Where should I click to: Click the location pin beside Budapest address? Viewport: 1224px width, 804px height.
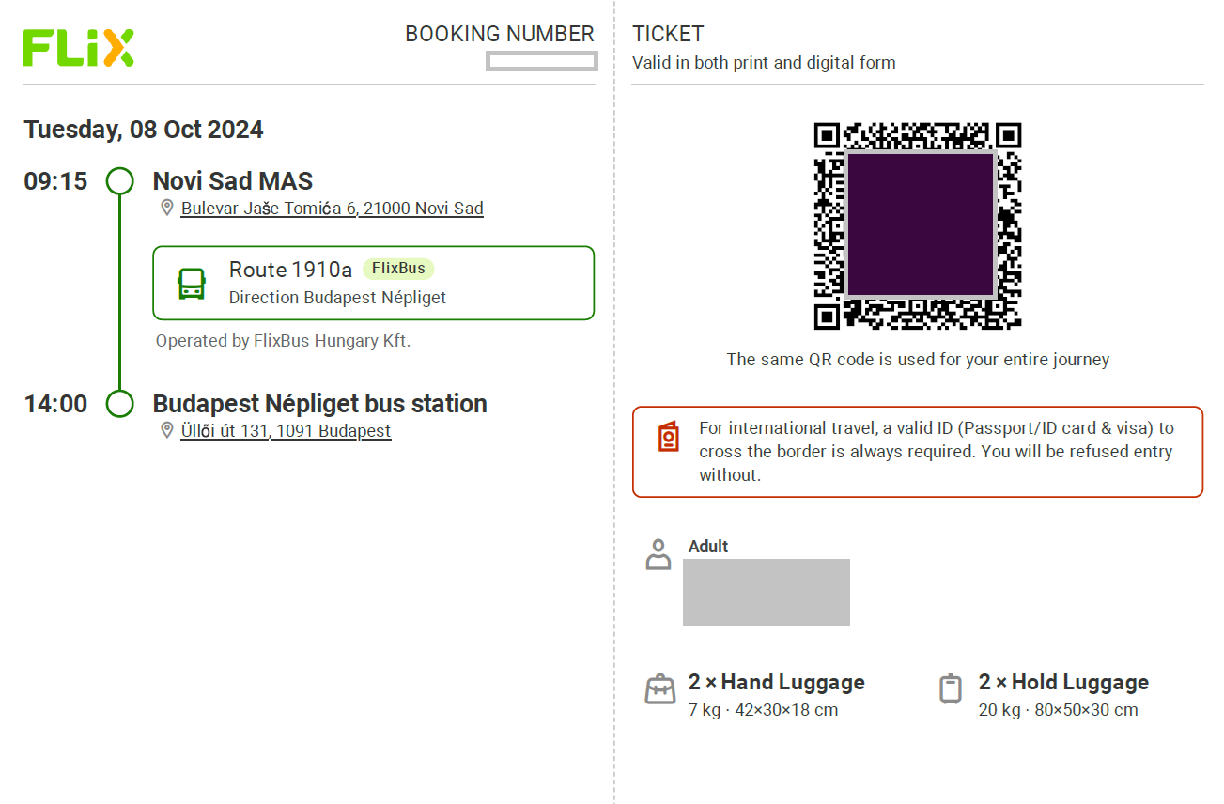(x=167, y=430)
